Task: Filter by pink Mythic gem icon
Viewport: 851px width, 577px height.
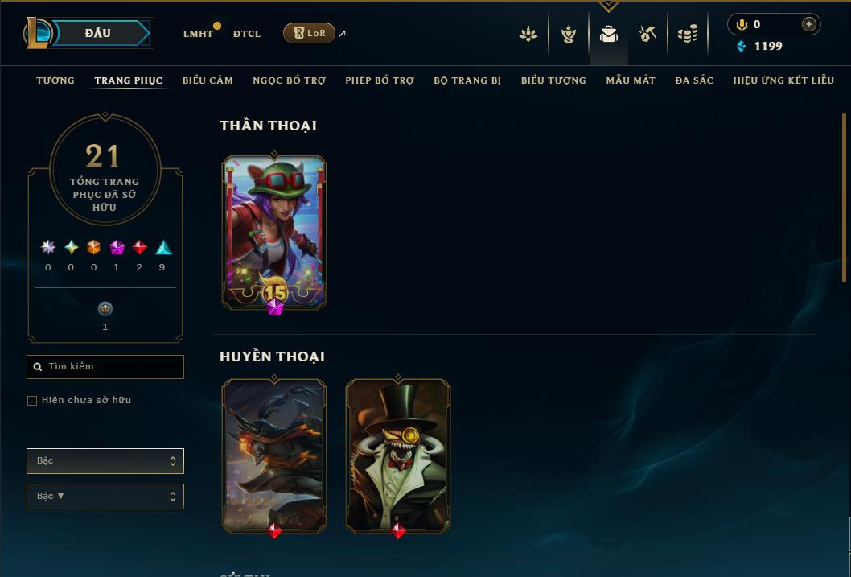Action: click(x=117, y=248)
